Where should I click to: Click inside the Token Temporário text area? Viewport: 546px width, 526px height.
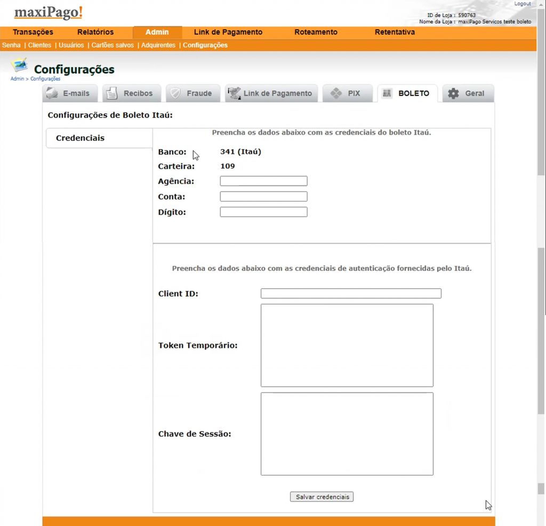point(347,345)
